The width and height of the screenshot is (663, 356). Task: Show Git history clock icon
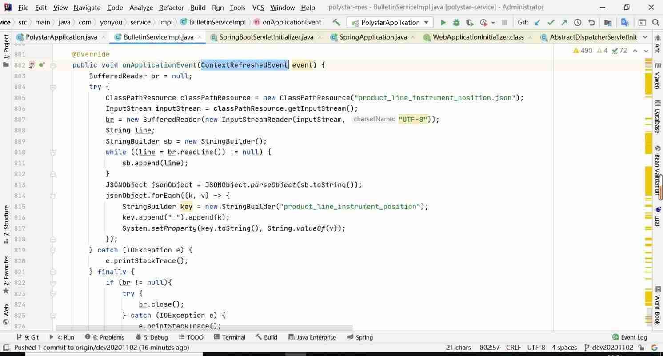tap(578, 22)
